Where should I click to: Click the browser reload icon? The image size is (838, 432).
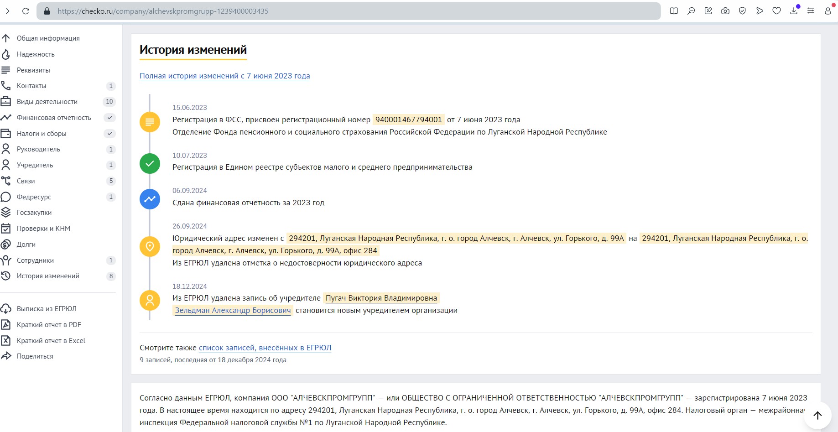coord(26,11)
